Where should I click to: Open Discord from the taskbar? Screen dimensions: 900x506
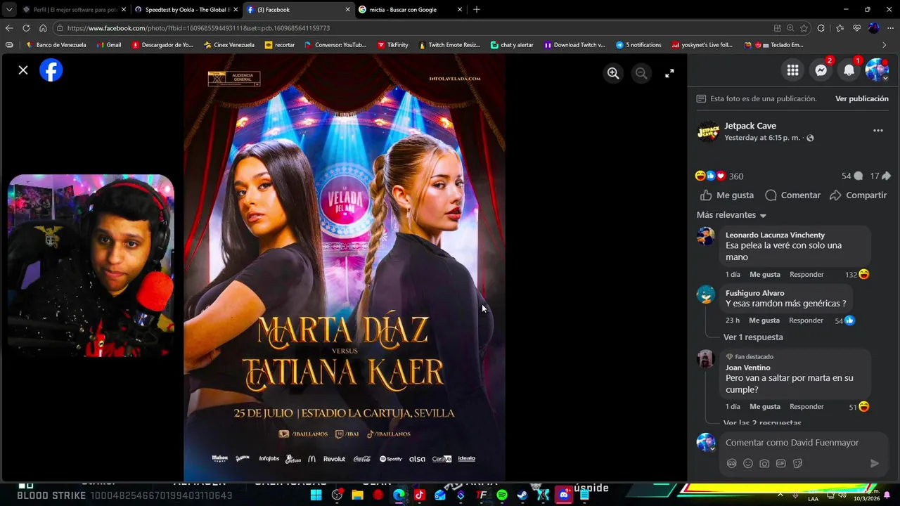tap(564, 495)
